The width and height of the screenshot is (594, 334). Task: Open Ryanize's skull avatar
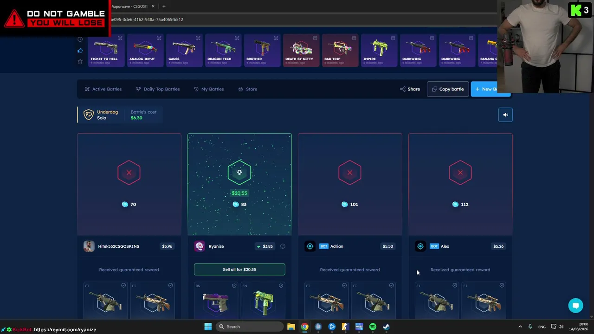point(200,246)
